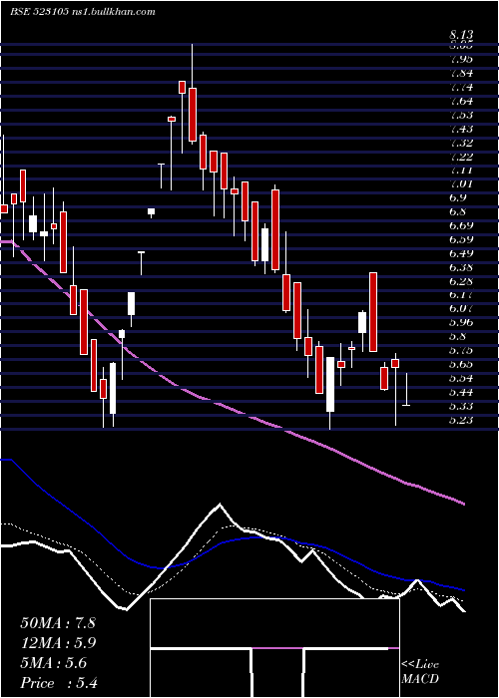The width and height of the screenshot is (499, 698).
Task: Click the 7.22 price axis label
Action: pyautogui.click(x=461, y=157)
